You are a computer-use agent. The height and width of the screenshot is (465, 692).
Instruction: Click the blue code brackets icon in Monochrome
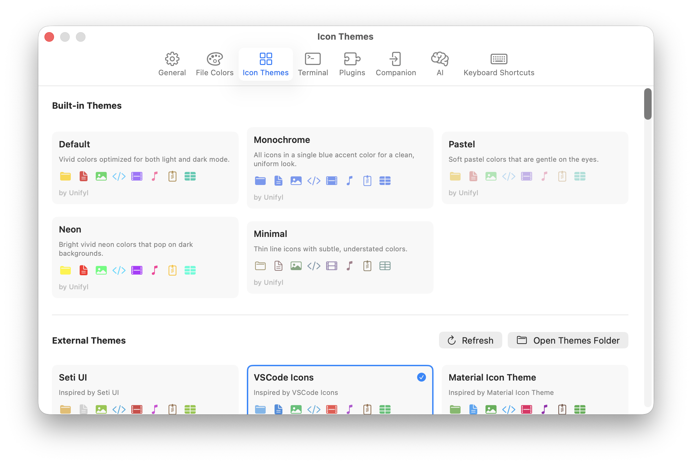click(x=314, y=181)
